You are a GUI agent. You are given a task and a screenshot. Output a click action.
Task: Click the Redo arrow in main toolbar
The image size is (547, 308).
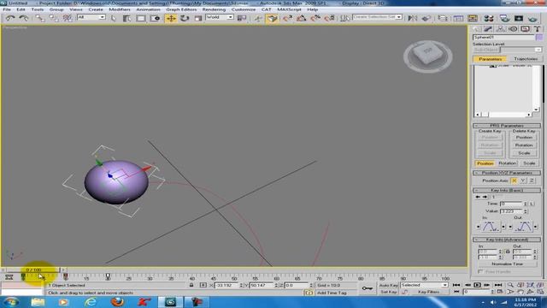24,18
